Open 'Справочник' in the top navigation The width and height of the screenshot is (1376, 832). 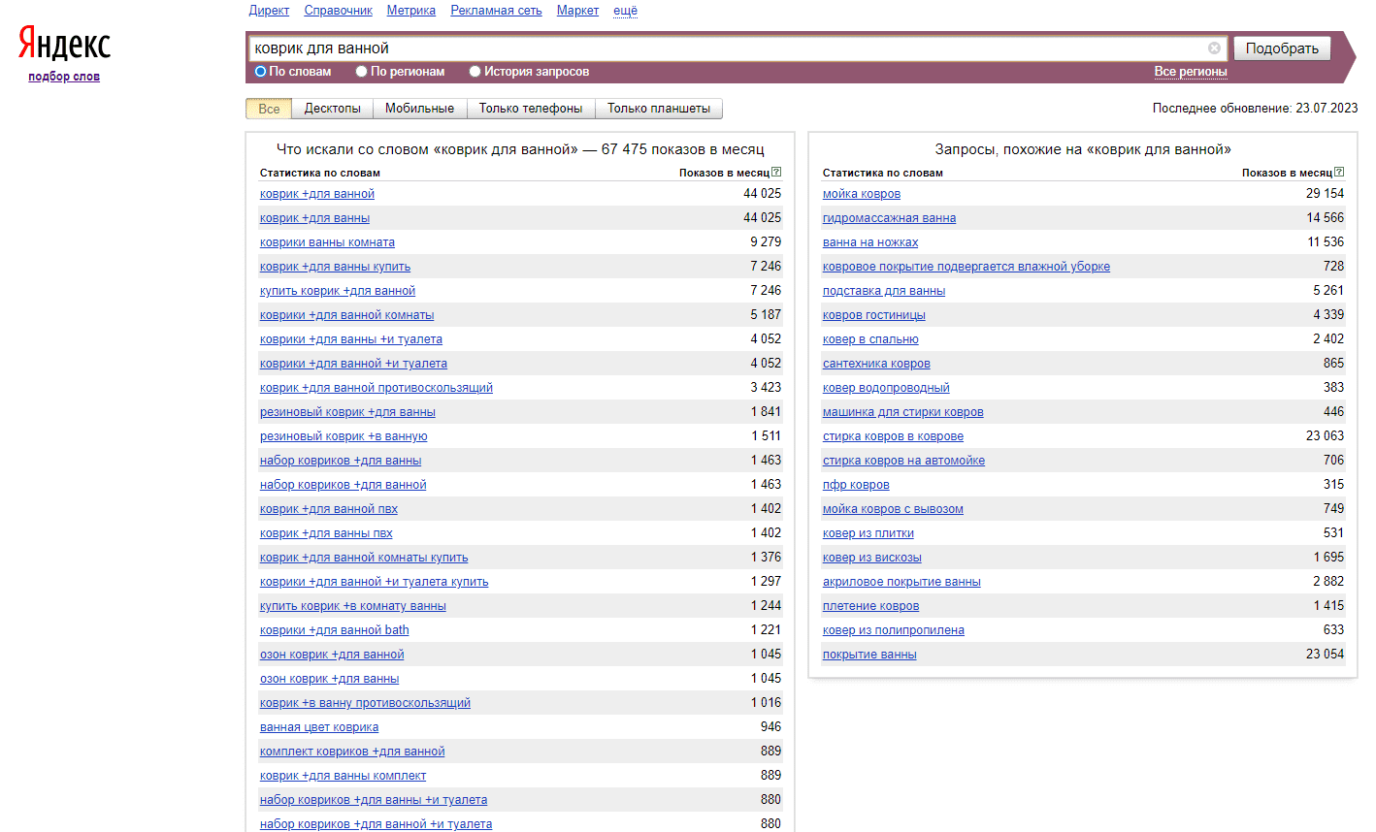coord(338,11)
